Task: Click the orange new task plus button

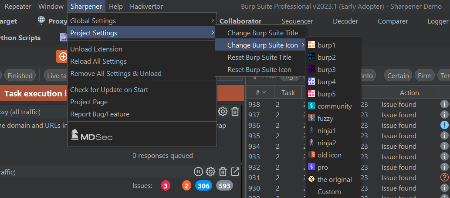Action: point(62,56)
